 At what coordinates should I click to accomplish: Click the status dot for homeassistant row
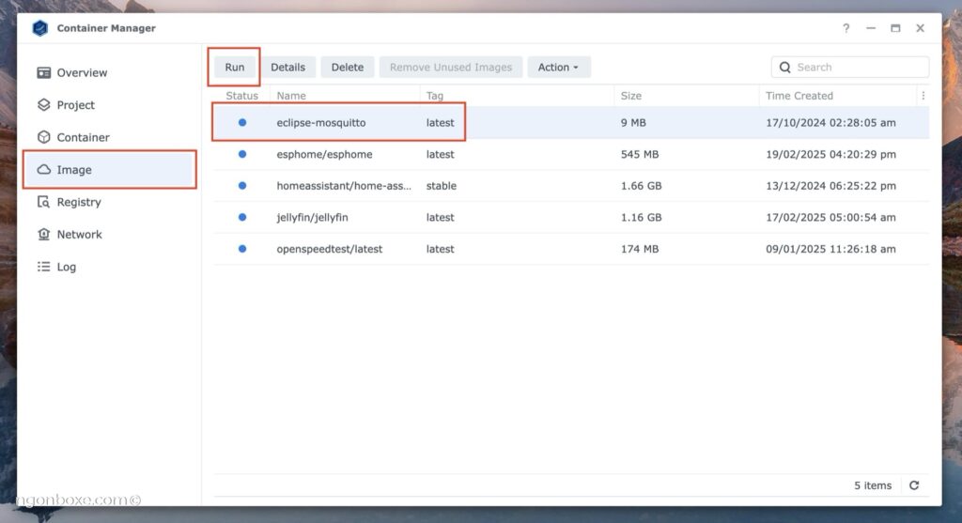(242, 186)
